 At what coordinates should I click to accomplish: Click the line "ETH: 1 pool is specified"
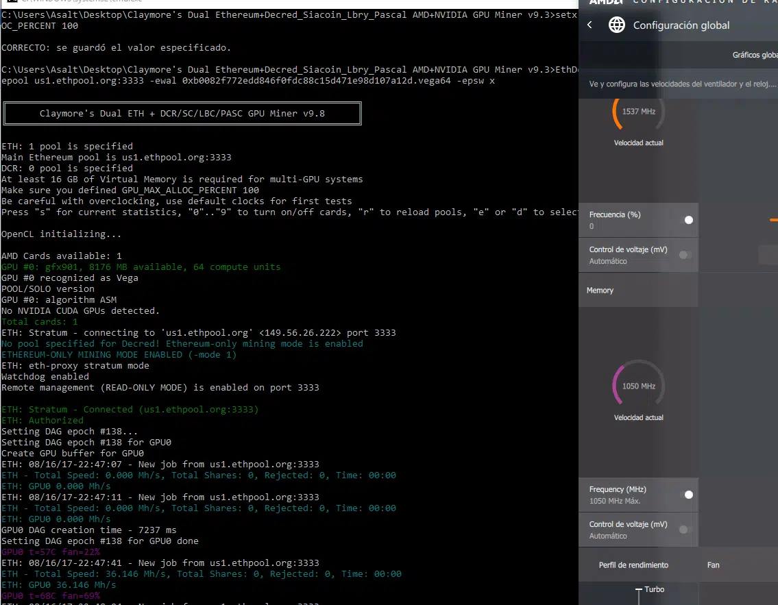point(67,147)
